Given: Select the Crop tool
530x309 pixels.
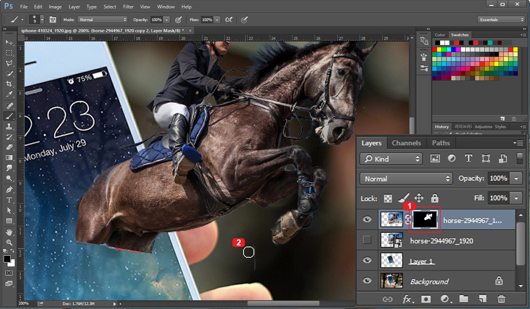Looking at the screenshot, I should 9,84.
